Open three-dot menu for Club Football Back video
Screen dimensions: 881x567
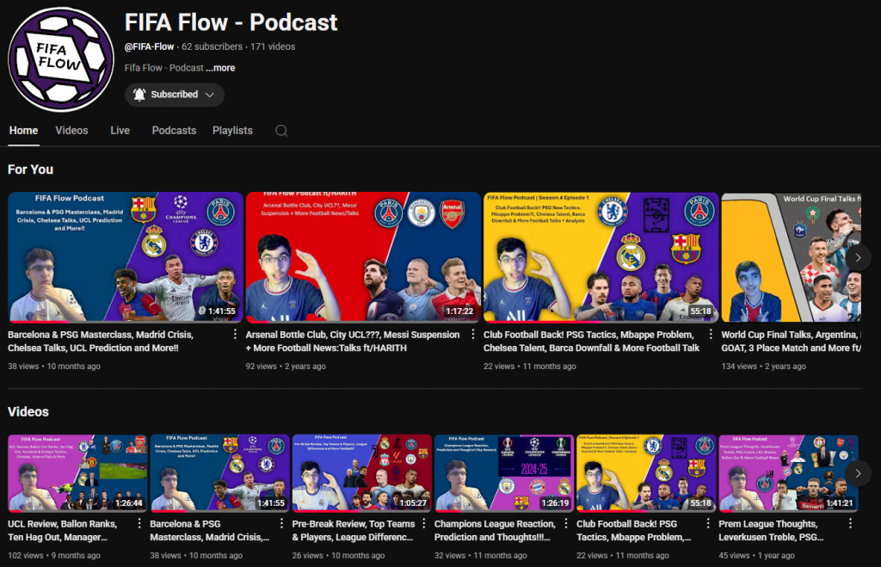(710, 335)
